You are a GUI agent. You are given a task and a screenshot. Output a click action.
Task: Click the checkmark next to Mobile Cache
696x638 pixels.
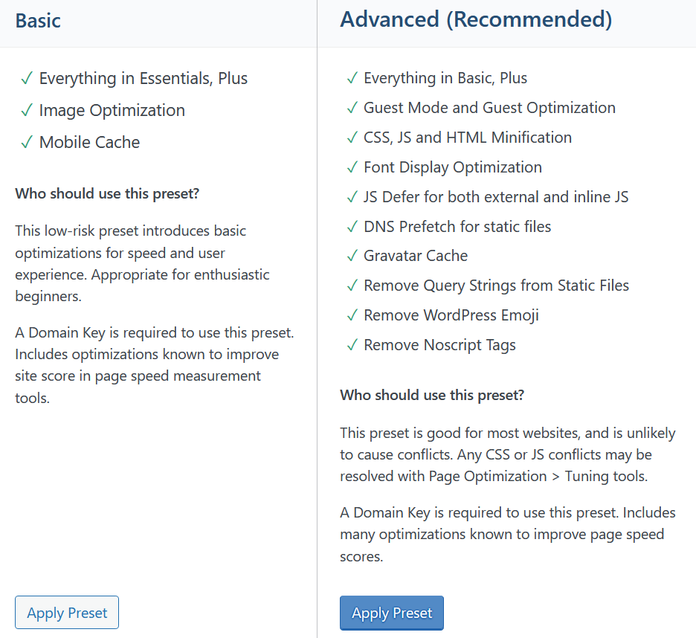click(x=27, y=143)
